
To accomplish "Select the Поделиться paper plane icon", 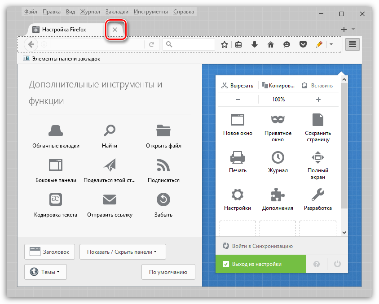I will click(x=110, y=165).
